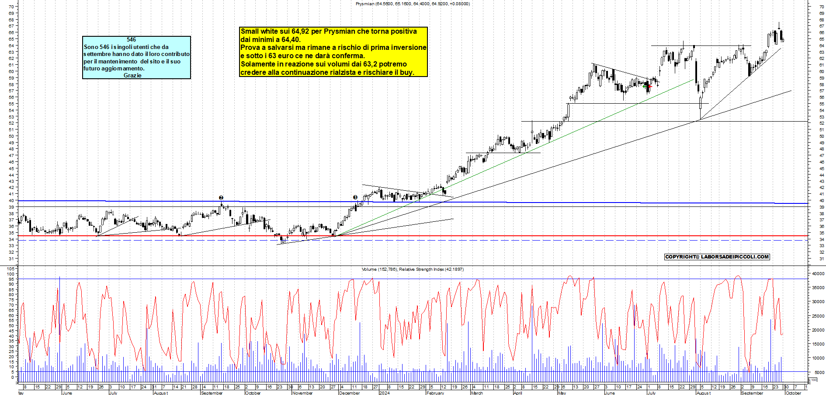Viewport: 826px width, 395px height.
Task: Click the '100' label on the RSI axis
Action: coord(10,274)
